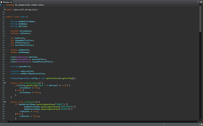The height and width of the screenshot is (126, 203).
Task: Click the 'getConfig()' call on line 48
Action: coord(68,78)
